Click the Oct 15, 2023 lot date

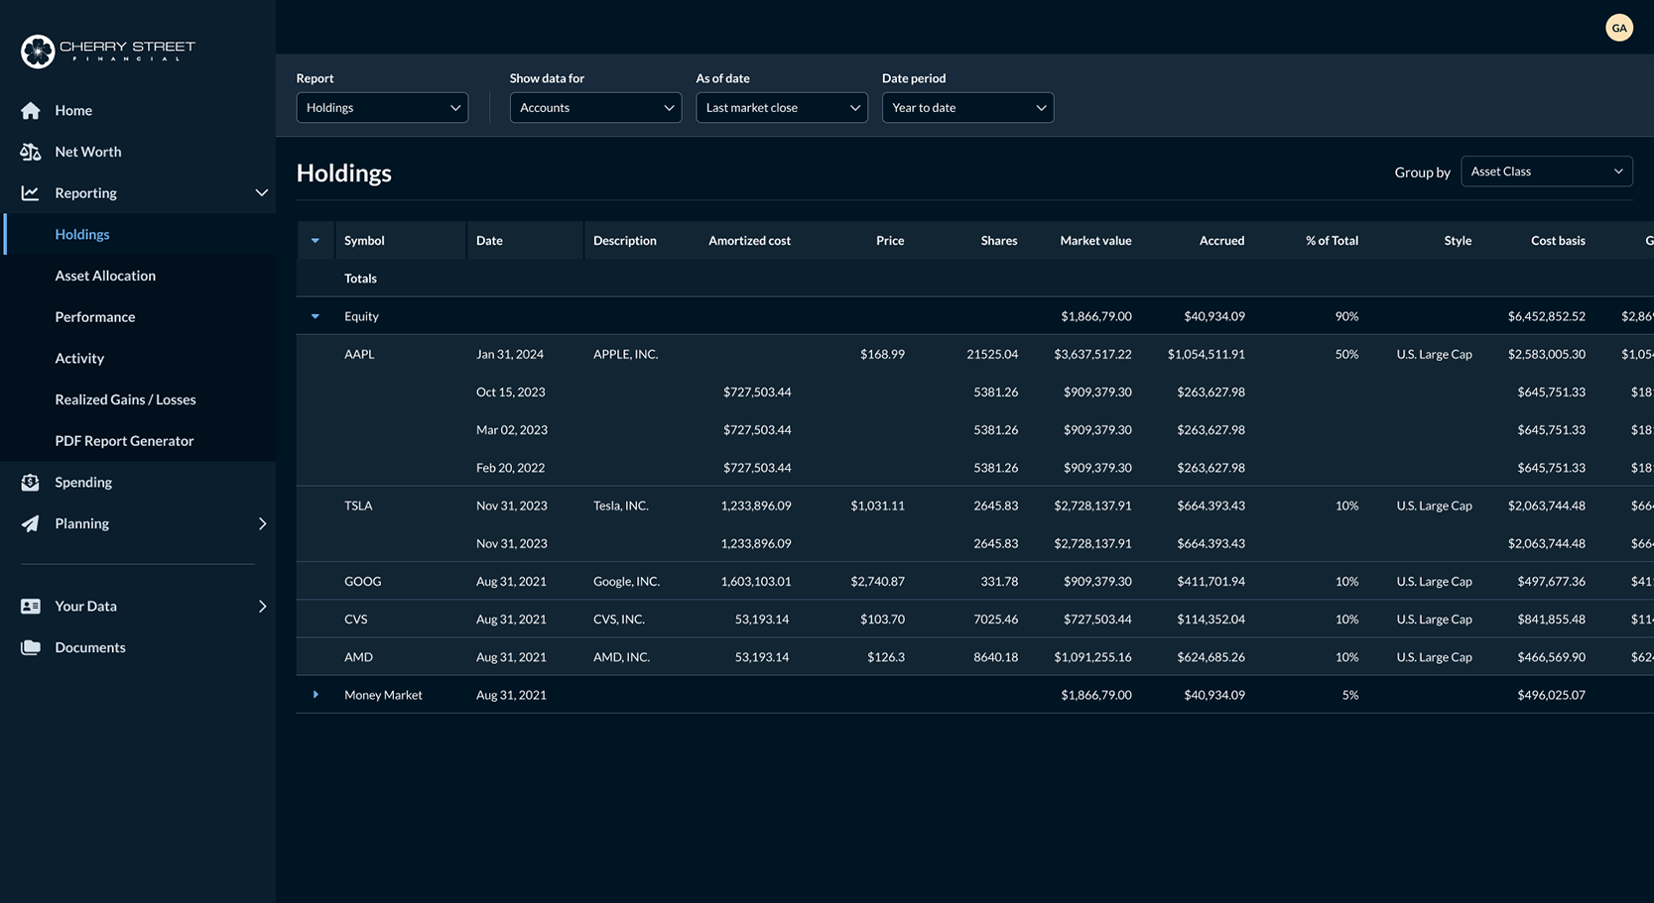510,393
